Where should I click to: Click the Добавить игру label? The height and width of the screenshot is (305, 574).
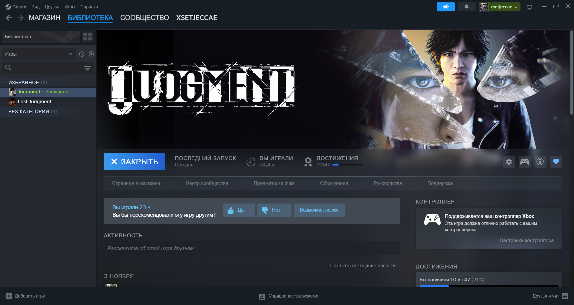click(30, 296)
